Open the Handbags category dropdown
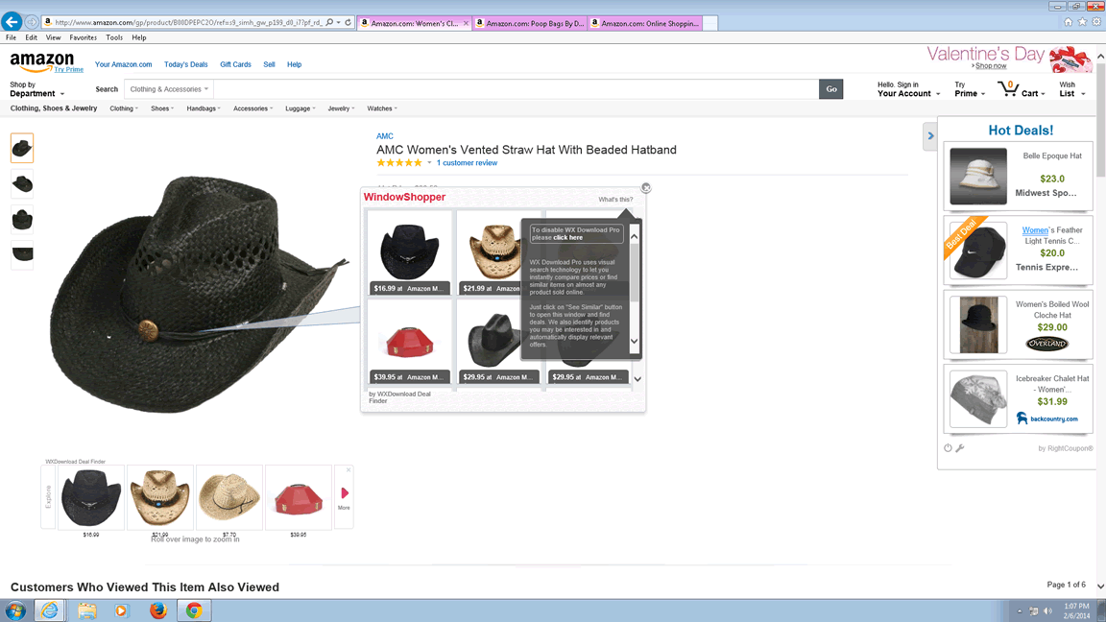 (x=203, y=108)
